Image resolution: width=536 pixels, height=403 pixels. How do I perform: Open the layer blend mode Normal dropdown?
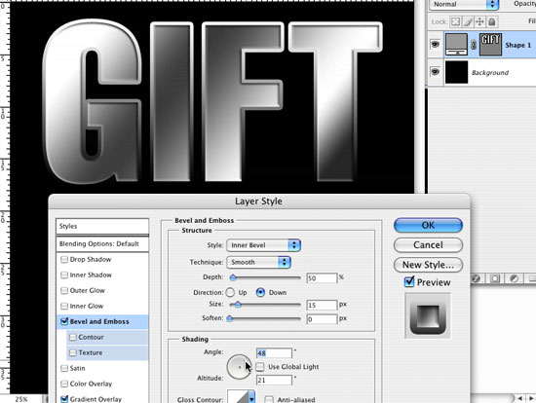pos(464,5)
